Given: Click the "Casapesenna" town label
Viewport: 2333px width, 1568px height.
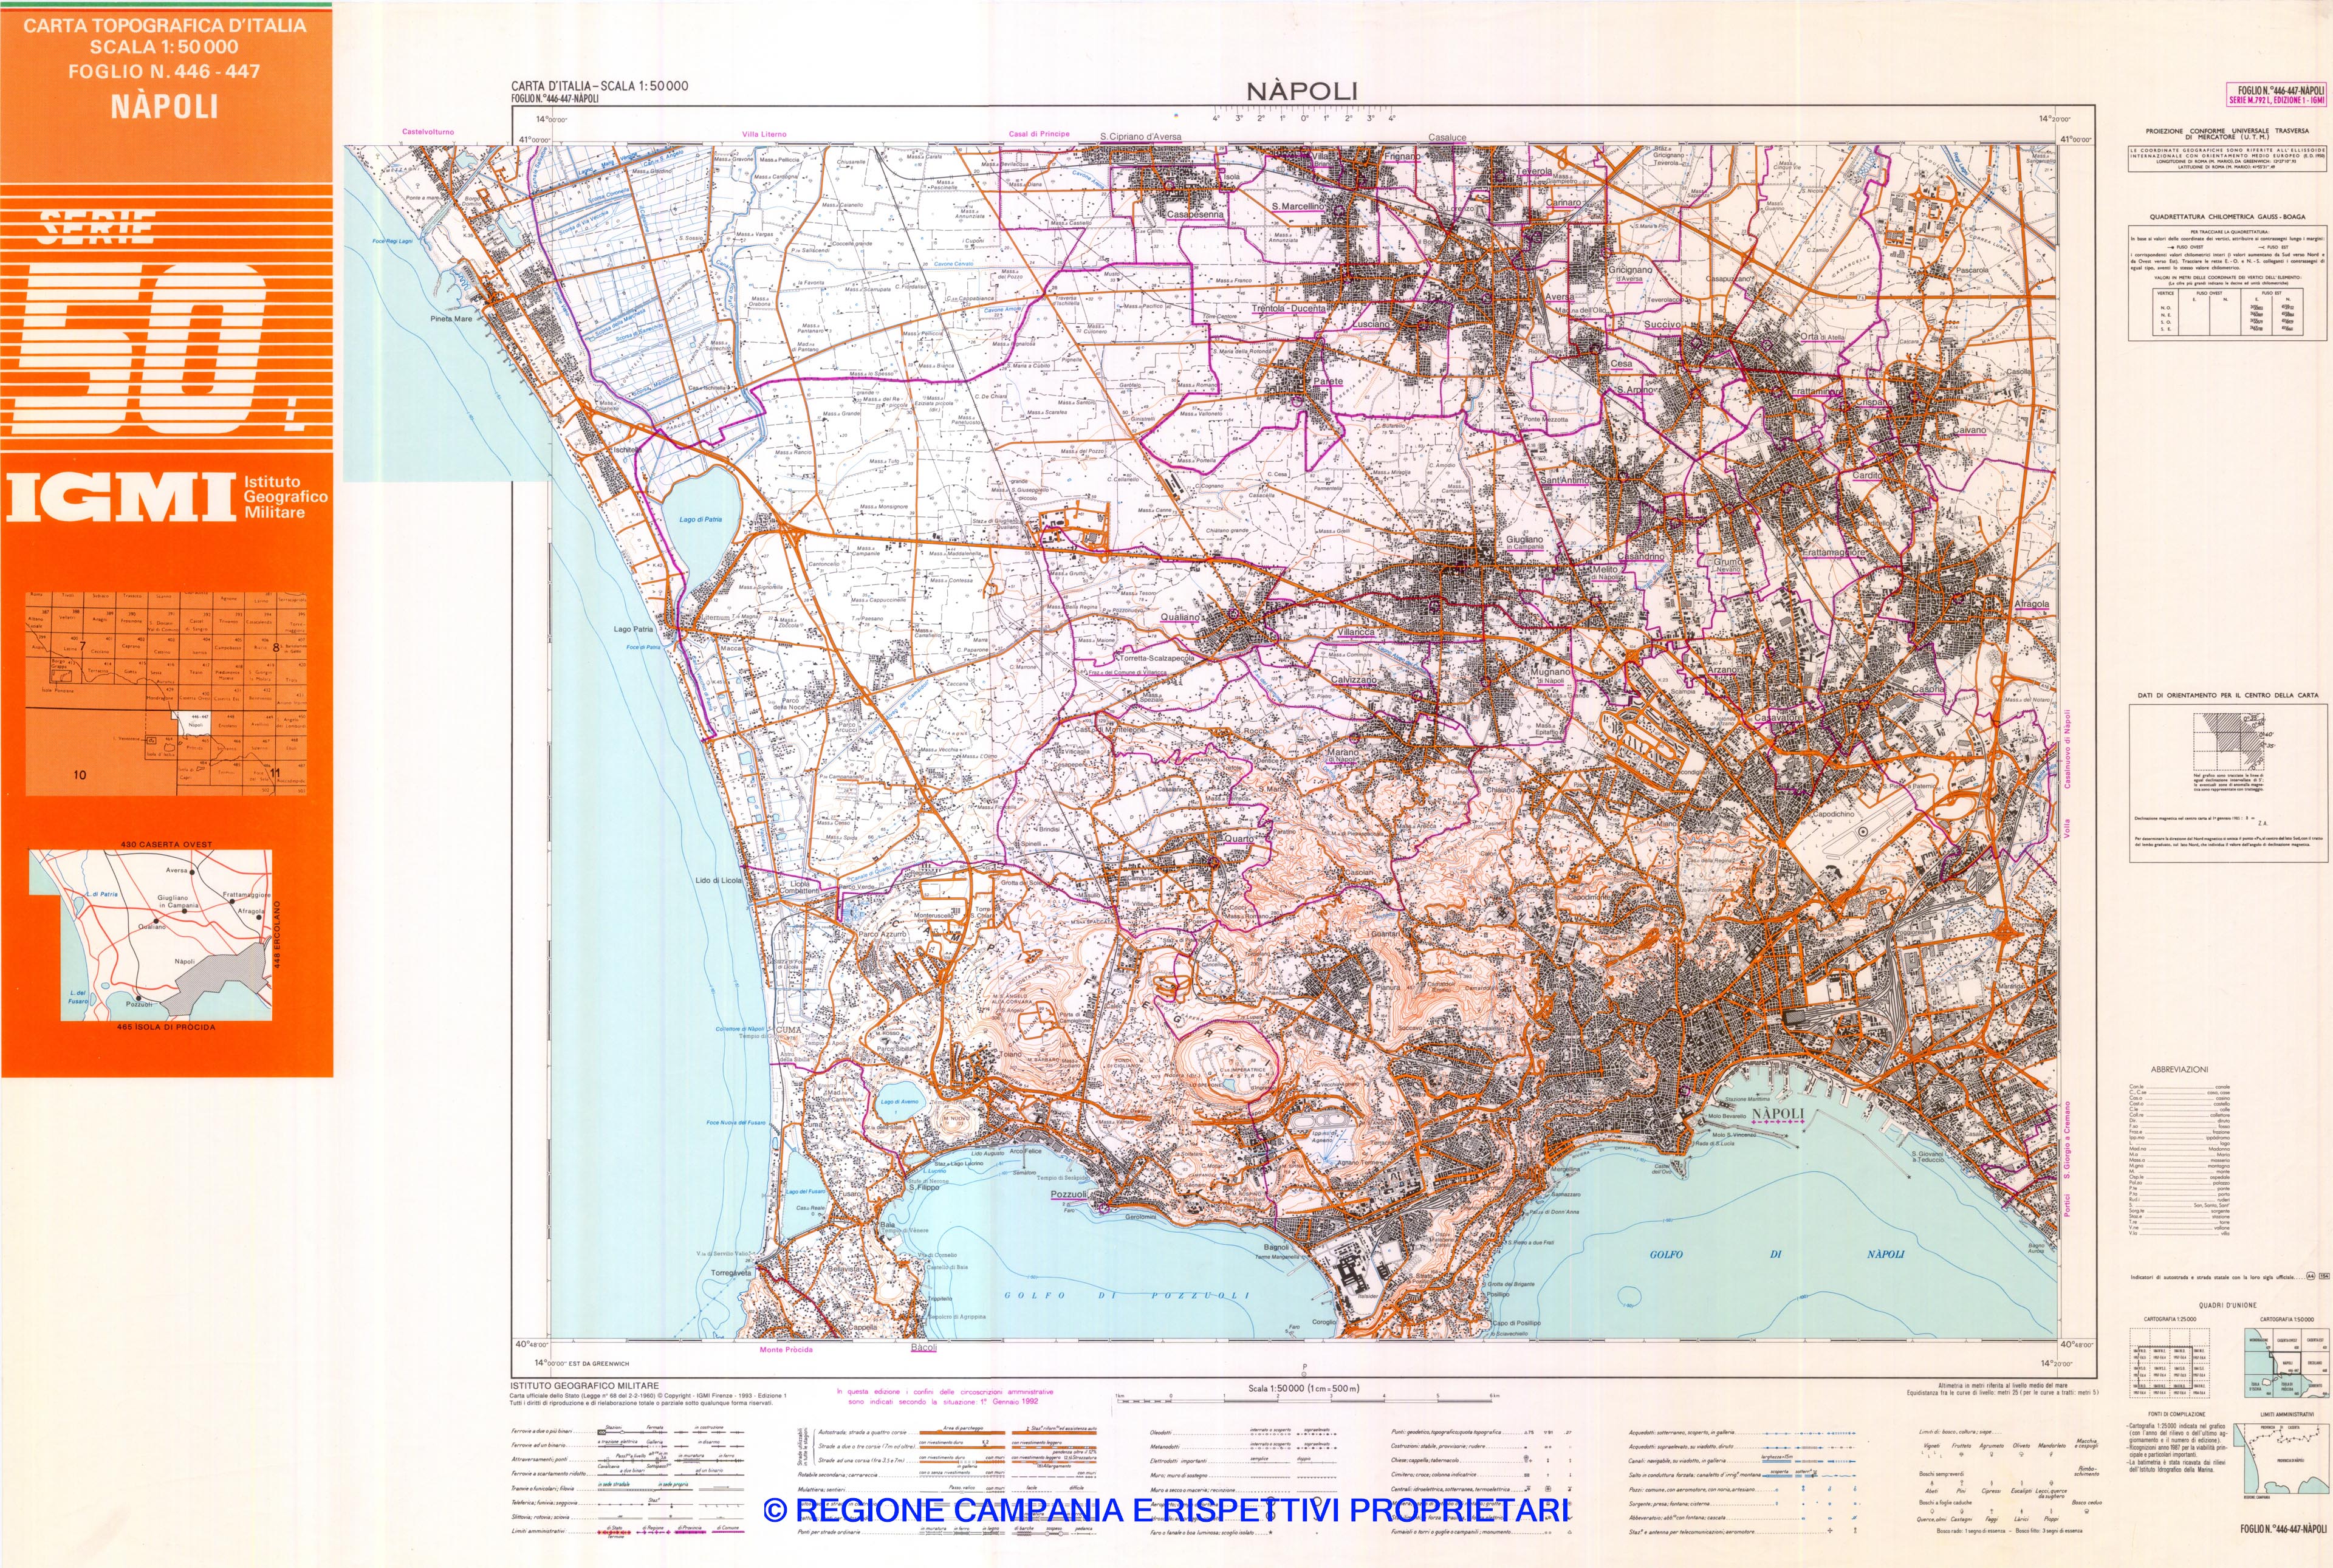Looking at the screenshot, I should tap(1195, 215).
